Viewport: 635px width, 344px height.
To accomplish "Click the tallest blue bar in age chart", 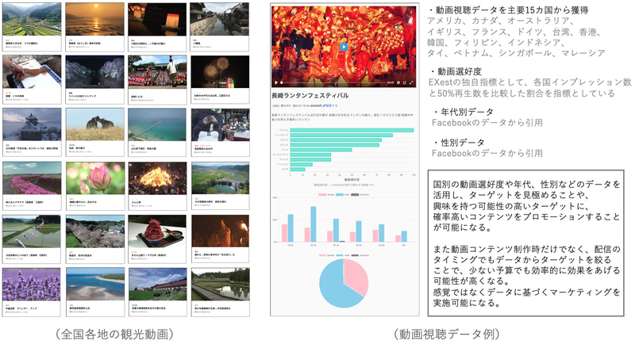I will tap(314, 224).
